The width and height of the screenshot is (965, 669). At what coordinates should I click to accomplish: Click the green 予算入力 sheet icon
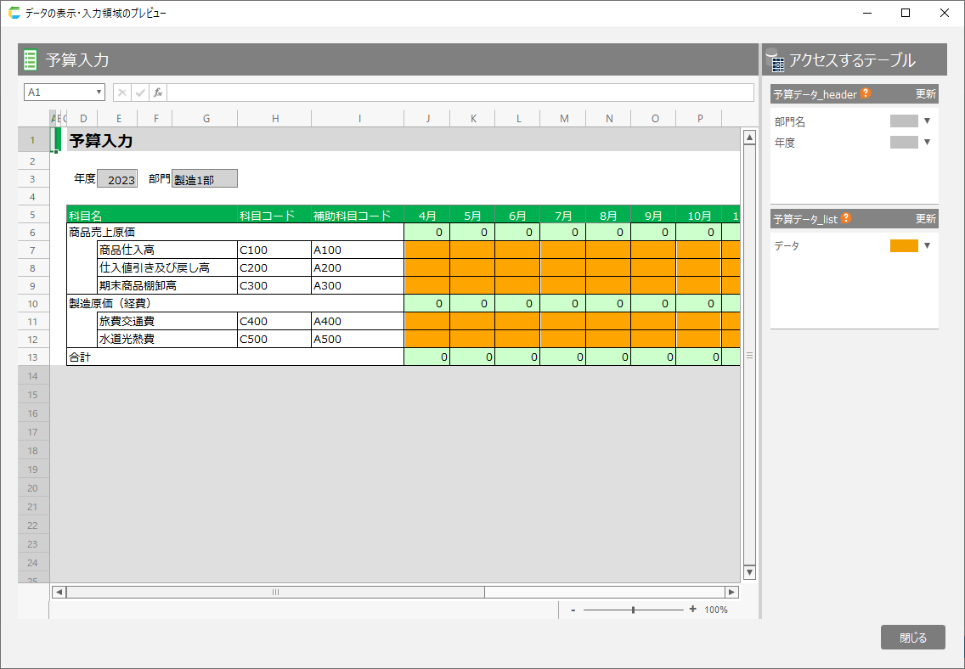click(31, 60)
